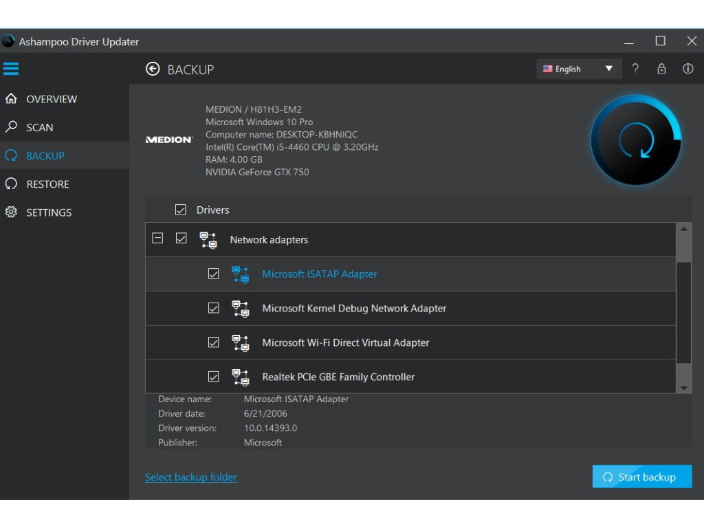Image resolution: width=704 pixels, height=528 pixels.
Task: Toggle Microsoft Wi-Fi Direct Virtual Adapter checkbox
Action: (214, 342)
